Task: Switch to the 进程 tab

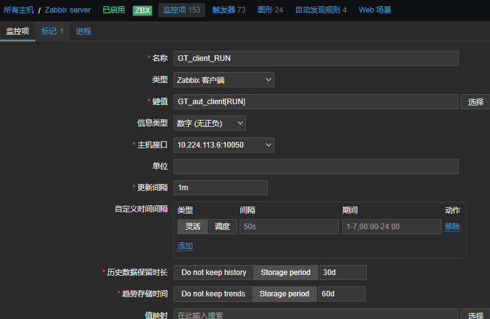Action: coord(84,31)
